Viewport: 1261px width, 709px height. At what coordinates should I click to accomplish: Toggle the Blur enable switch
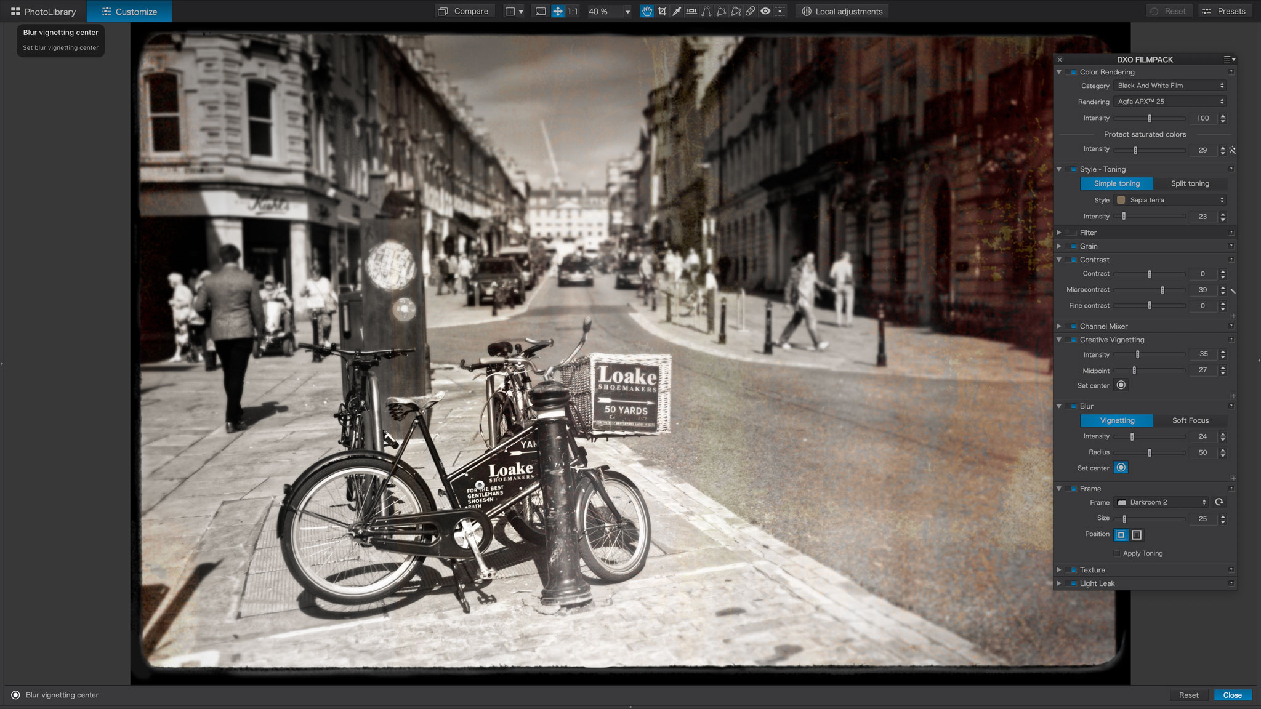coord(1072,406)
